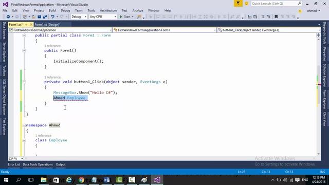This screenshot has height=185, width=329.
Task: Open the Undo history dropdown arrow
Action: (x=57, y=17)
